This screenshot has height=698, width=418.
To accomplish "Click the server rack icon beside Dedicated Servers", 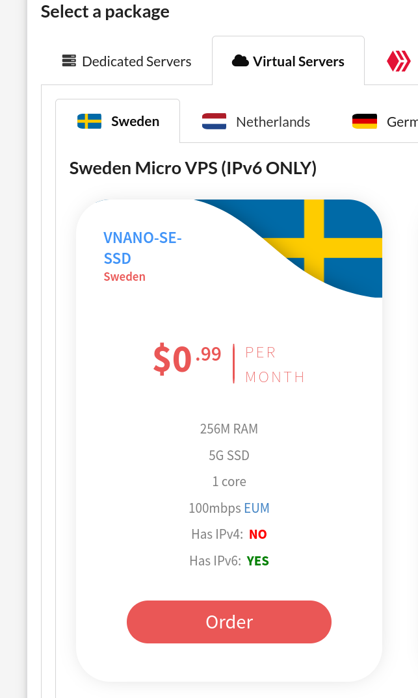I will [69, 61].
